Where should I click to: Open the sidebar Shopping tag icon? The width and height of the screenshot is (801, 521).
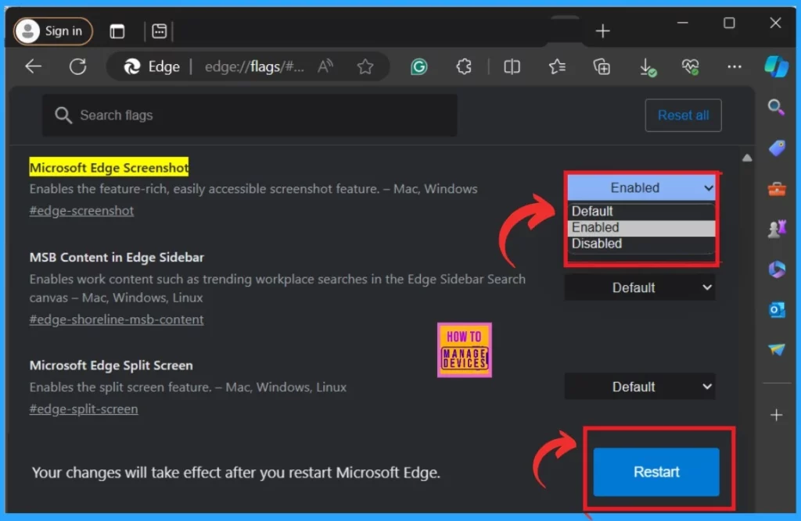pos(777,148)
